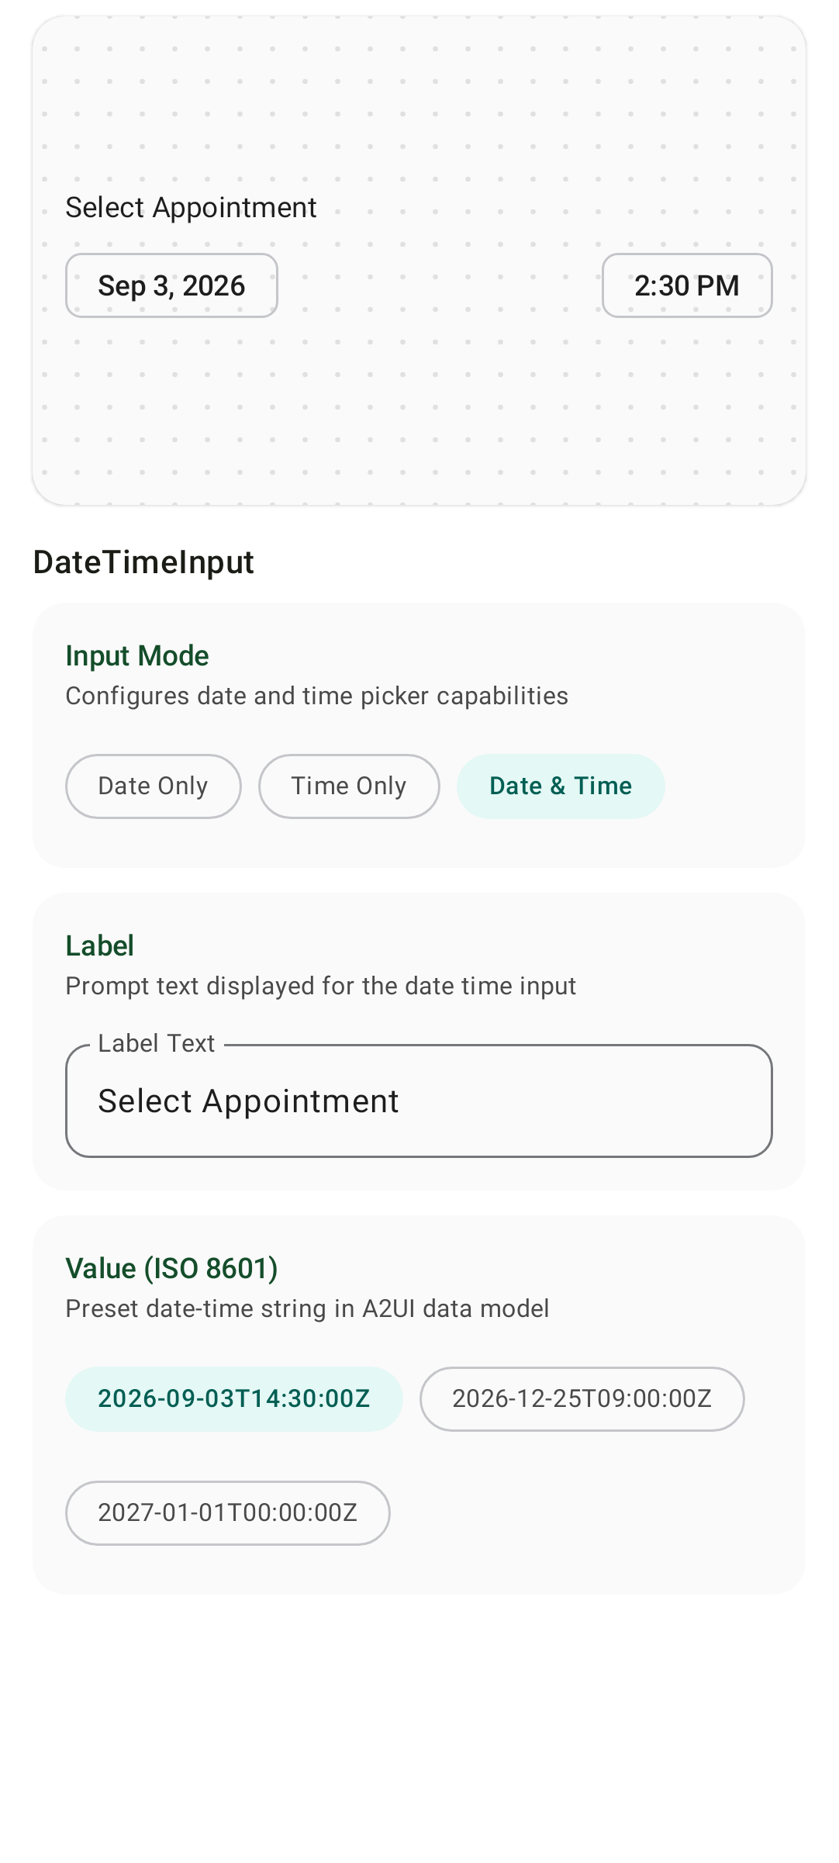Select the 2026-12-25T09:00:00Z preset value

tap(582, 1399)
